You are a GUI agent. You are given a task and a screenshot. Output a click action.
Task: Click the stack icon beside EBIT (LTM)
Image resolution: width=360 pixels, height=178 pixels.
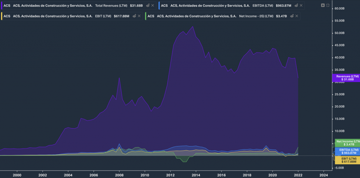(134, 16)
